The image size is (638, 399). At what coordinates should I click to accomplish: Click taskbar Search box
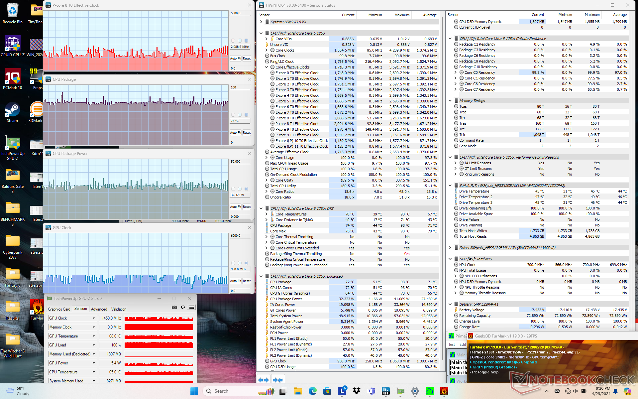tap(238, 391)
